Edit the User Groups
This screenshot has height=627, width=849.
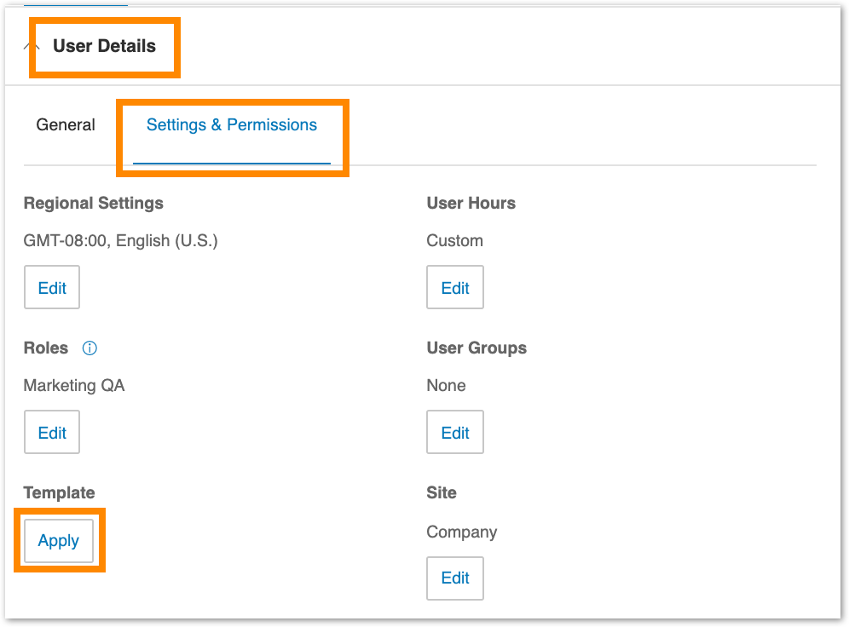point(454,432)
